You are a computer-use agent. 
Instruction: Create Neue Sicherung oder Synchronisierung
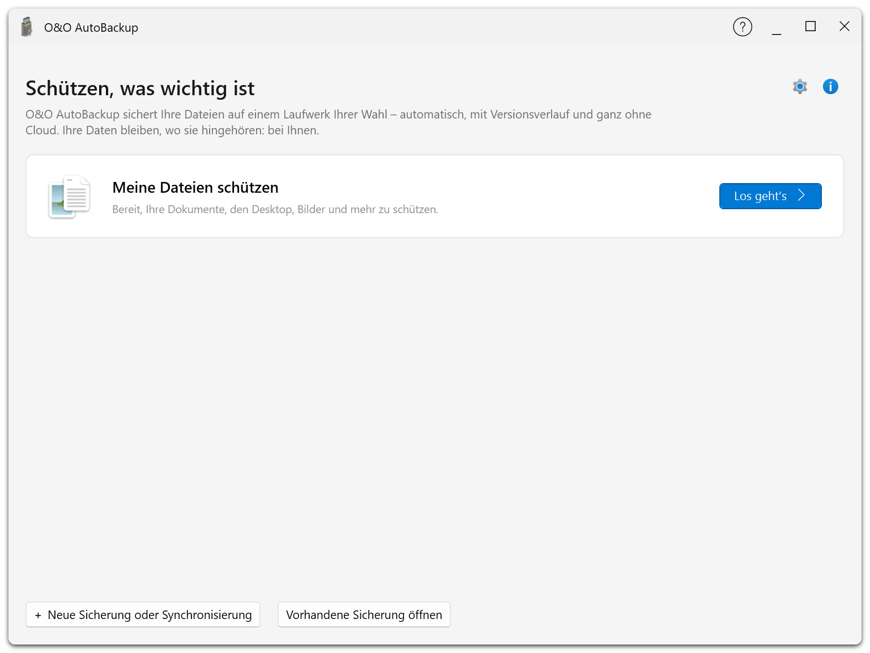143,615
